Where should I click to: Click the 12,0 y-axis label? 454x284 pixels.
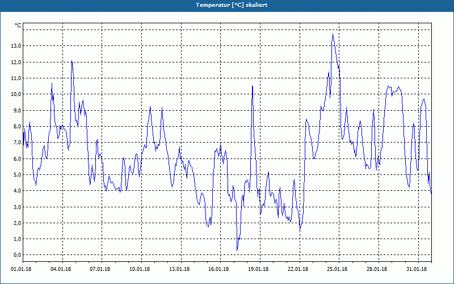[x=16, y=62]
